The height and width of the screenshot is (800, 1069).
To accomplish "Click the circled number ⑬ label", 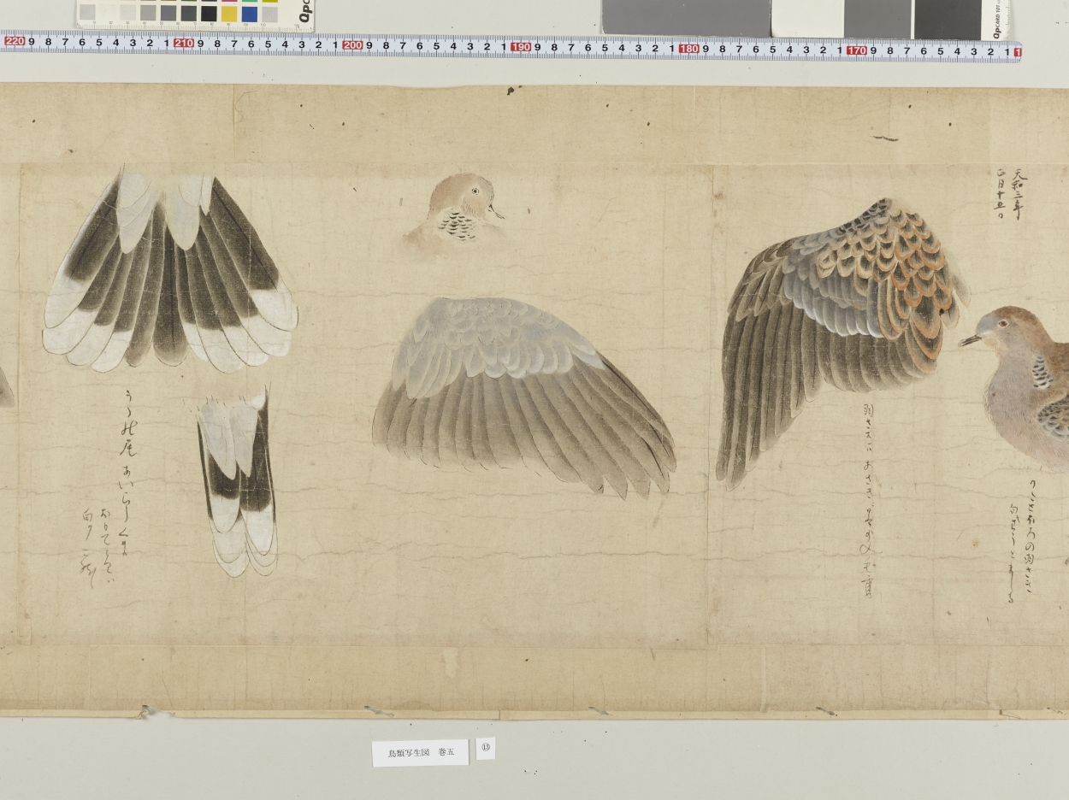I will click(x=486, y=749).
